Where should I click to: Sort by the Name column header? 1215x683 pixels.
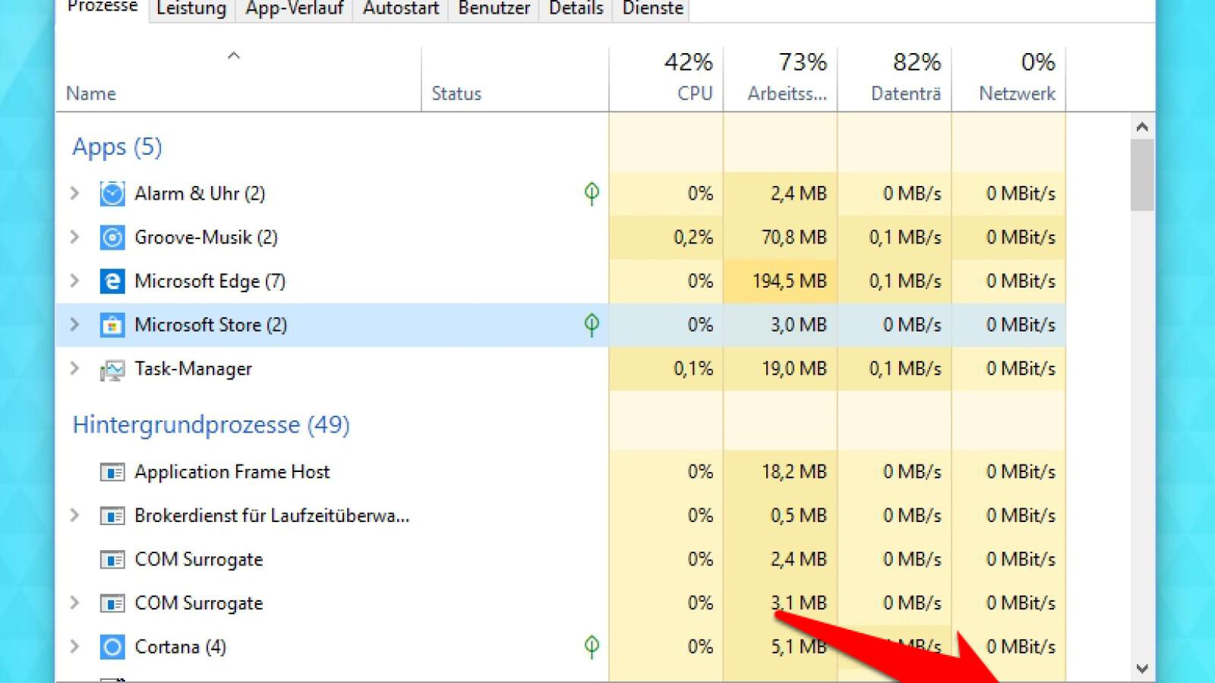point(238,80)
